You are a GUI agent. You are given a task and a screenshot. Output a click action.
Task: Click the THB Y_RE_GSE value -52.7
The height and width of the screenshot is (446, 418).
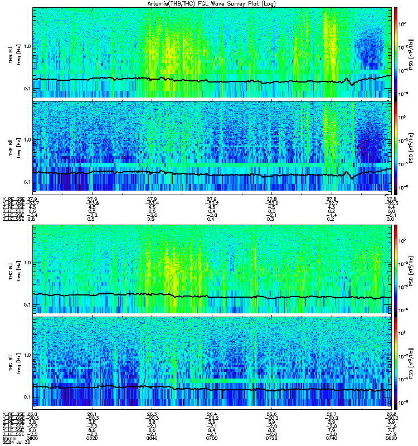pos(332,203)
